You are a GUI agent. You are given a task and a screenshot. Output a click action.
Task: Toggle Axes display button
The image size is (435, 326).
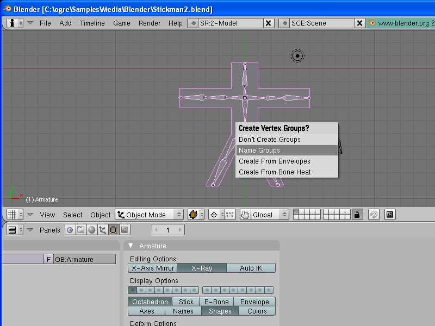pyautogui.click(x=146, y=311)
